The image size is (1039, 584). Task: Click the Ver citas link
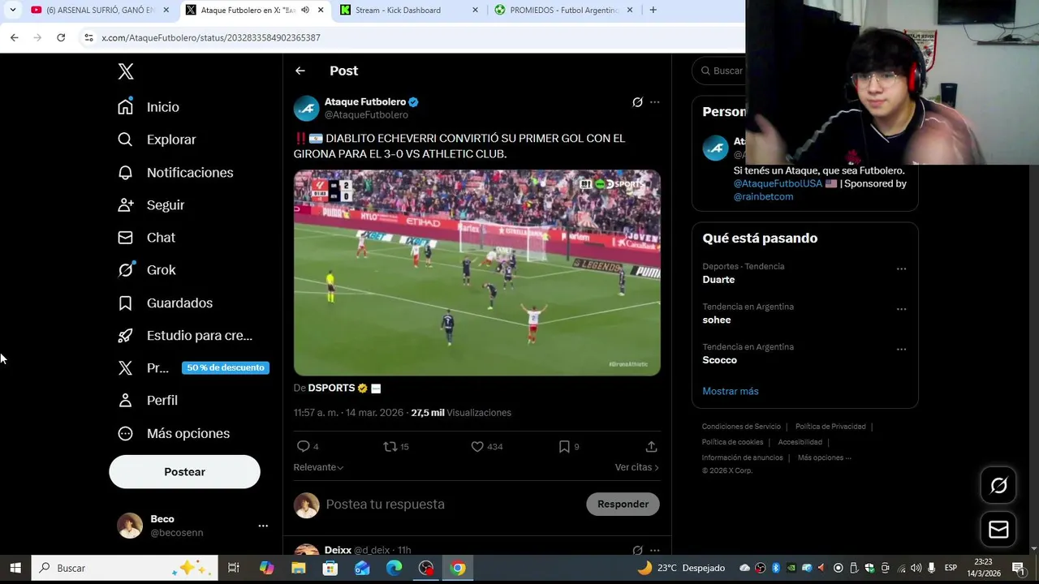tap(637, 467)
